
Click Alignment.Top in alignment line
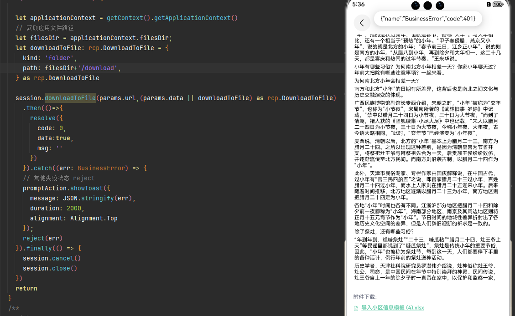pyautogui.click(x=94, y=218)
